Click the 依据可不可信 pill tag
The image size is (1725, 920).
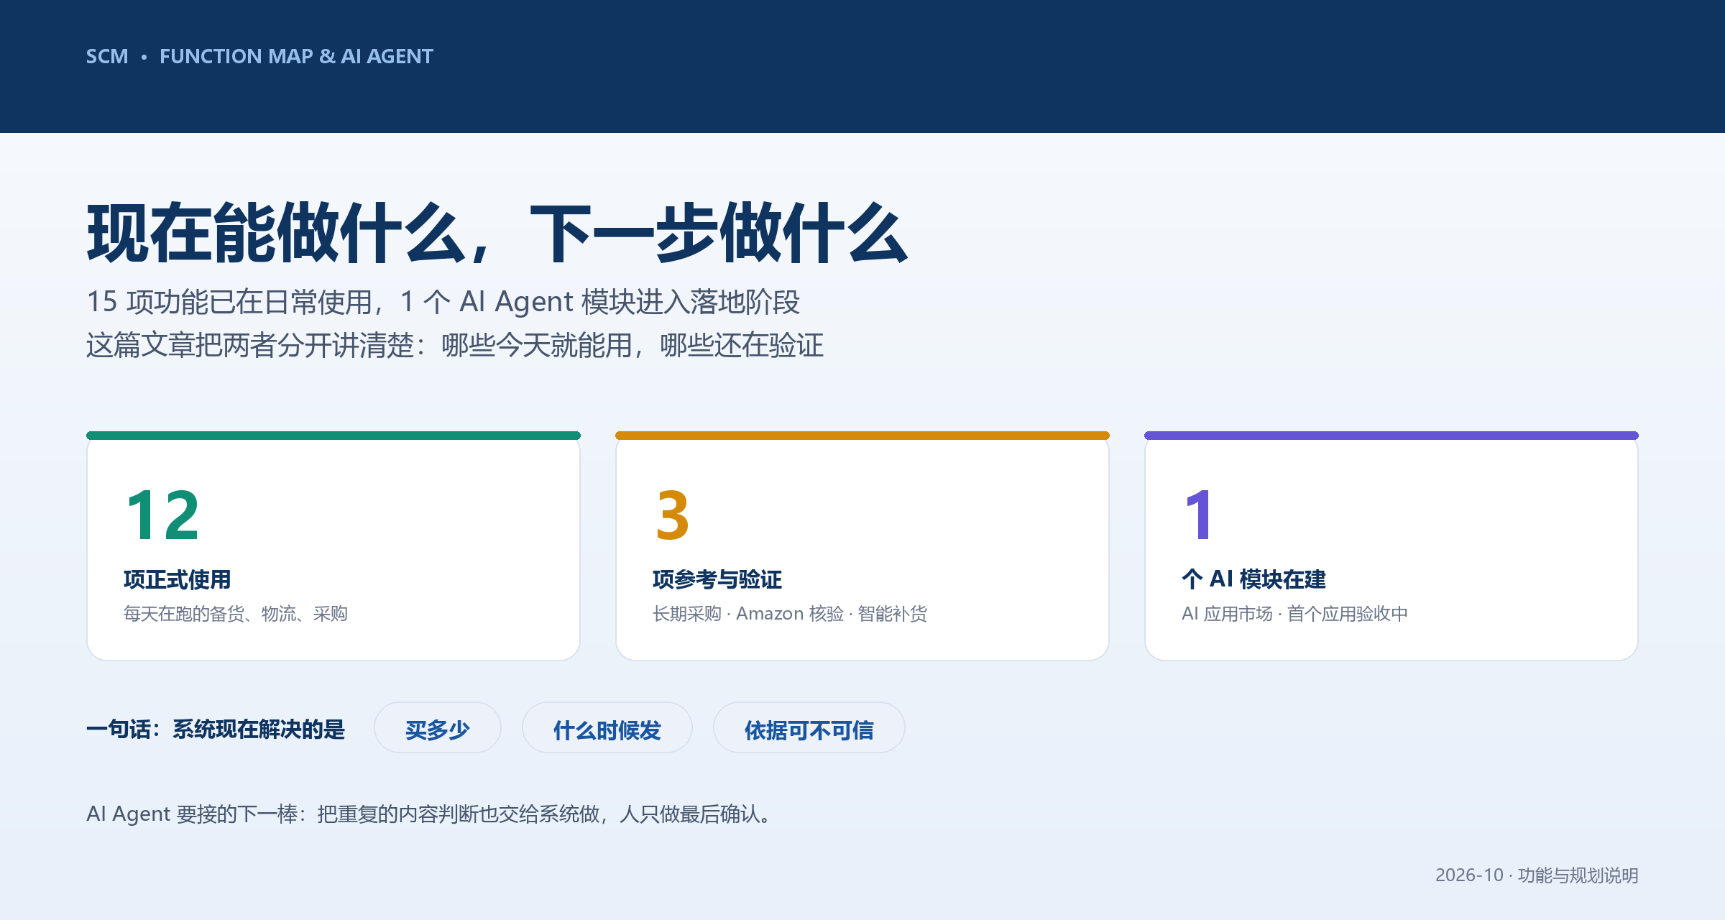click(809, 728)
